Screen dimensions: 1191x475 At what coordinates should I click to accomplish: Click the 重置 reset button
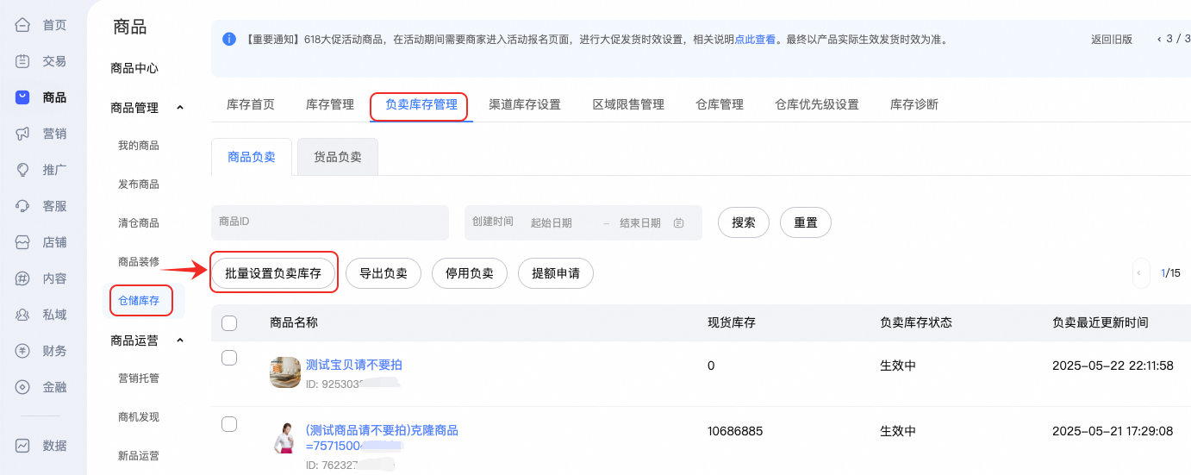[806, 222]
